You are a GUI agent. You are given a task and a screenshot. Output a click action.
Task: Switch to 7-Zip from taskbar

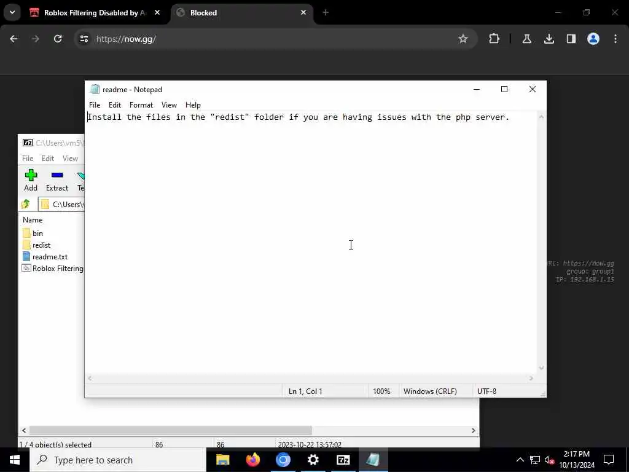click(343, 460)
